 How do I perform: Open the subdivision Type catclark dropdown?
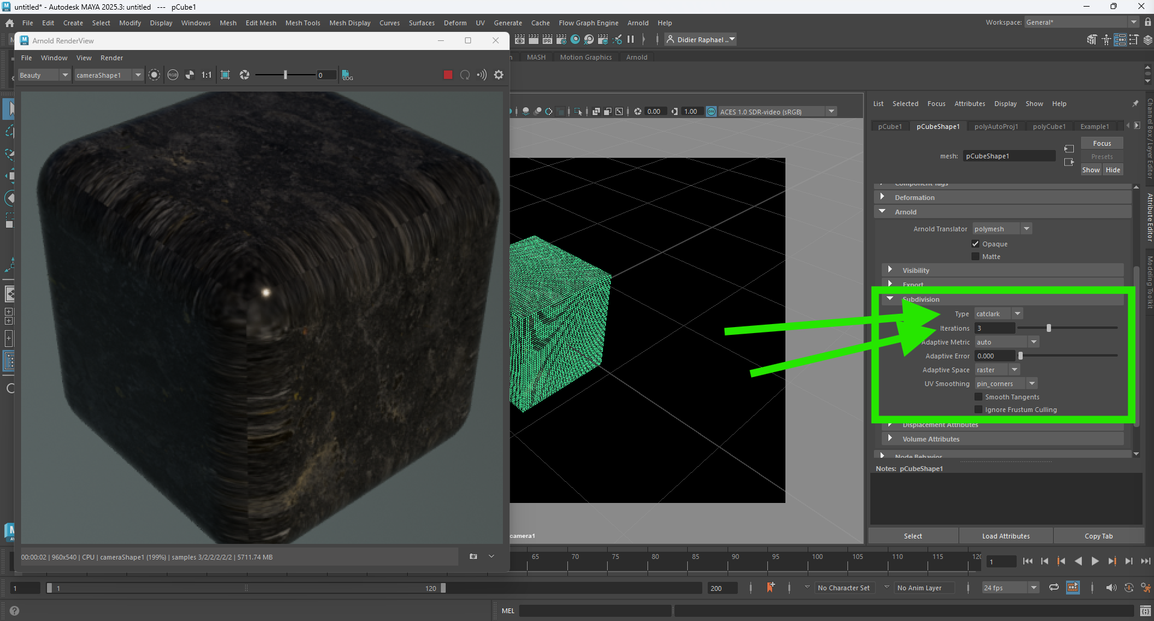tap(999, 314)
